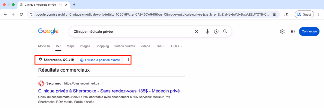The width and height of the screenshot is (324, 108).
Task: Search by image with camera icon
Action: click(x=216, y=31)
